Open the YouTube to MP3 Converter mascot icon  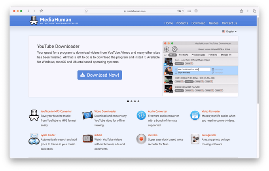pyautogui.click(x=34, y=115)
